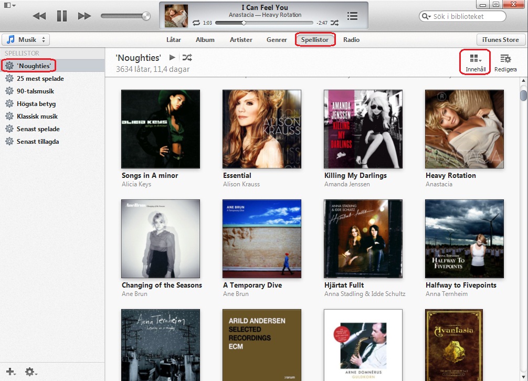Switch to the Artister tab
528x381 pixels.
tap(241, 40)
